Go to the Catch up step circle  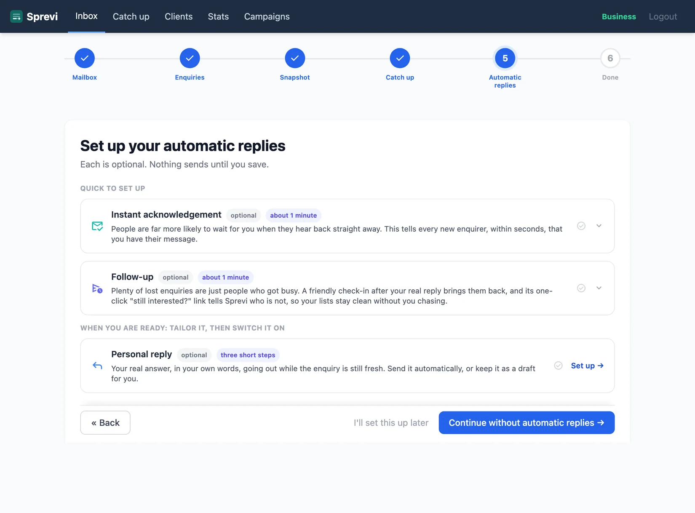[400, 58]
